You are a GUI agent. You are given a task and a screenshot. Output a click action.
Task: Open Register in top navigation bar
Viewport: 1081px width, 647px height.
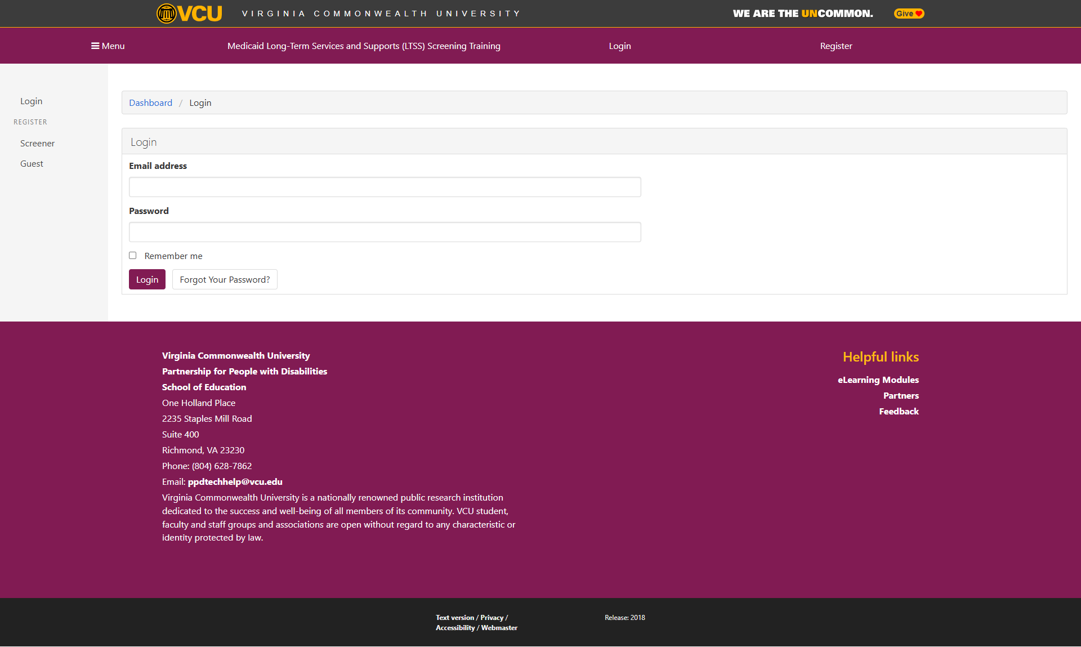(836, 46)
